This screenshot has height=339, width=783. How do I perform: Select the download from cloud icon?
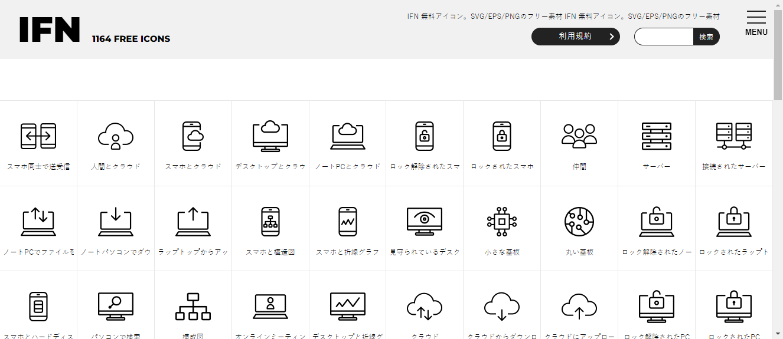(x=502, y=307)
